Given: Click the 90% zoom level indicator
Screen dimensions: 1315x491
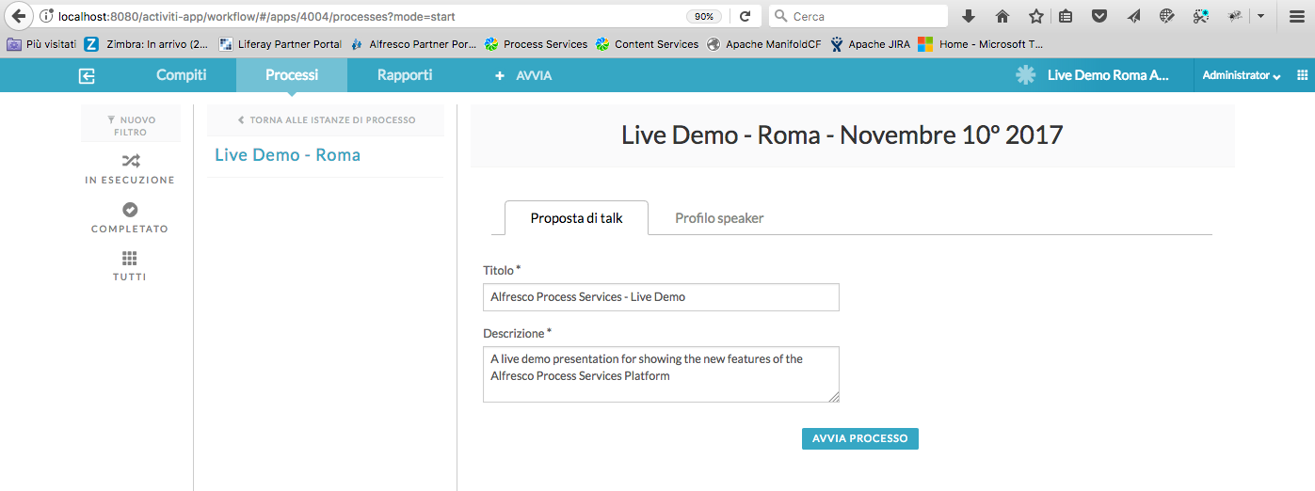Looking at the screenshot, I should click(x=703, y=16).
